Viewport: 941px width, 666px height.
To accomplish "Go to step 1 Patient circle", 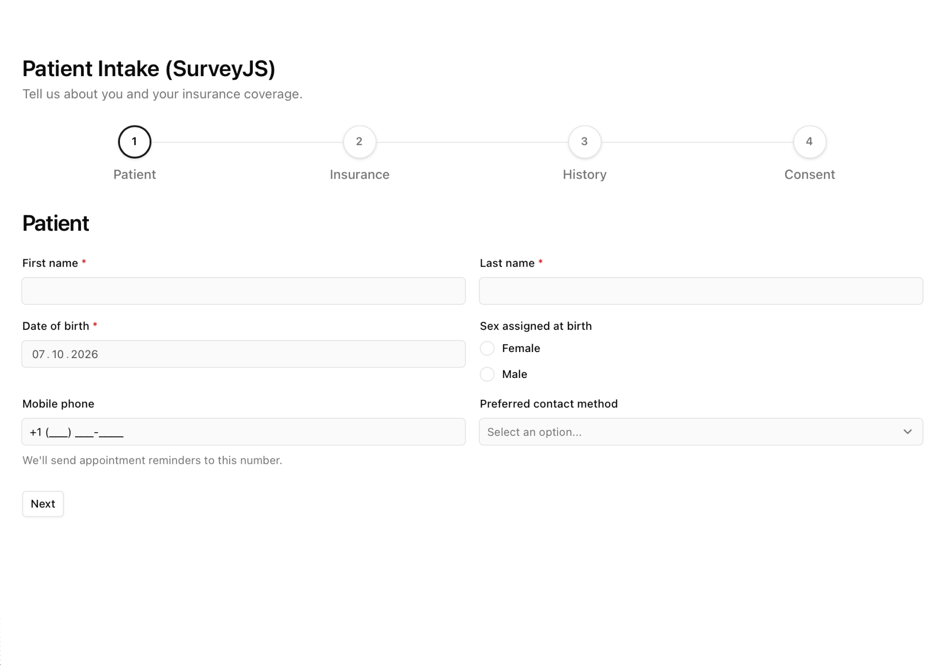I will 135,142.
